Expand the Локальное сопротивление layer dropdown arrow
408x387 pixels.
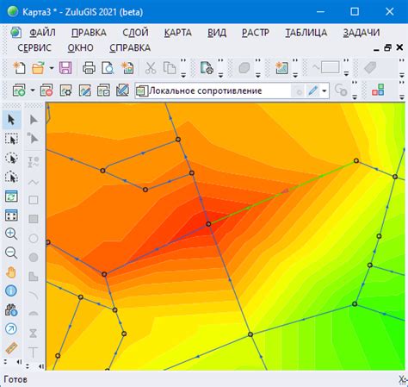325,91
